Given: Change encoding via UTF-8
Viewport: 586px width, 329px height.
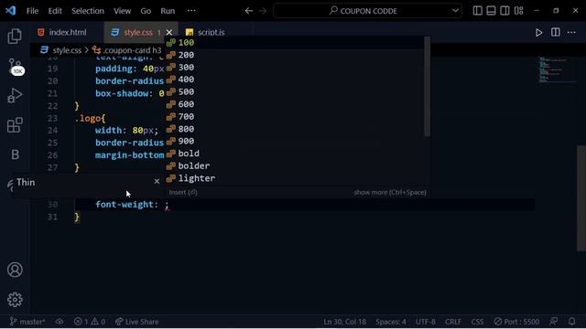Looking at the screenshot, I should point(425,322).
